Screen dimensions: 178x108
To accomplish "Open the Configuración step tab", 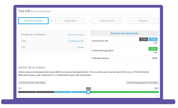I will (70, 21).
